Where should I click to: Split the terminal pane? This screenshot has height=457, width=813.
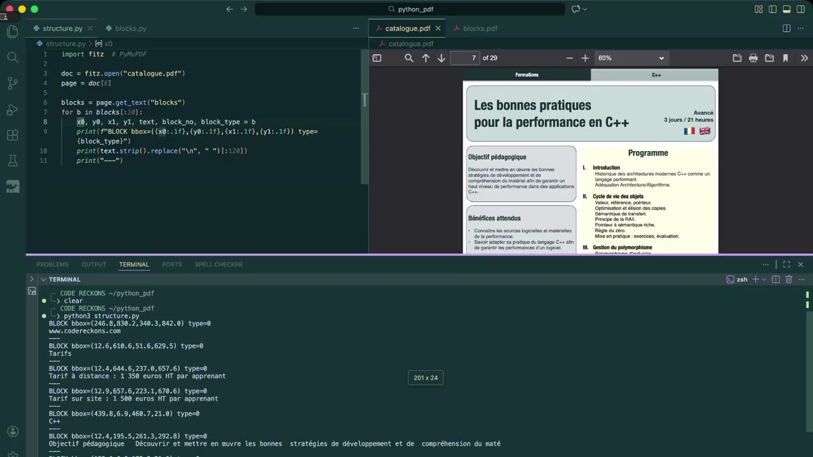(776, 279)
